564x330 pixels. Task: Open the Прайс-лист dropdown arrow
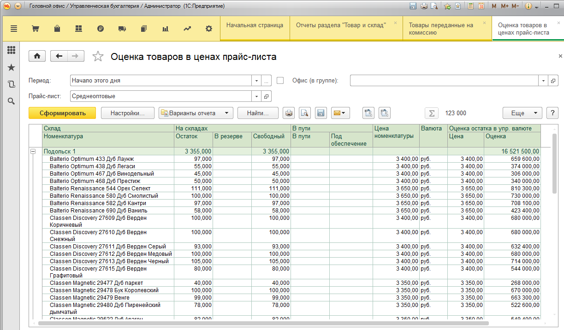(256, 96)
